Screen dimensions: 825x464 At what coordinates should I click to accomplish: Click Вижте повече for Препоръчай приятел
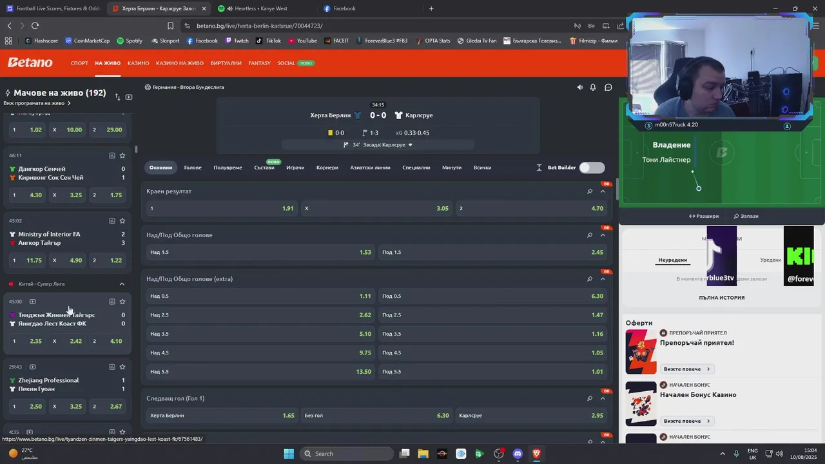[x=686, y=369]
